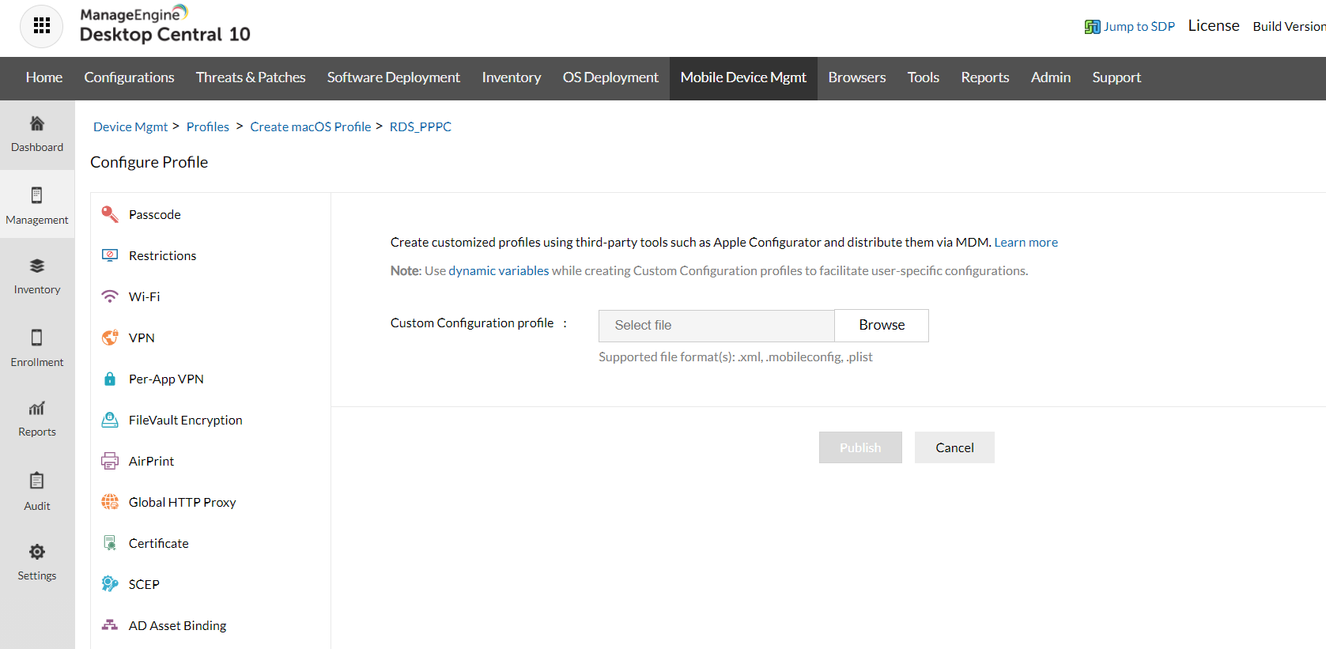Open the apps grid launcher icon
This screenshot has height=649, width=1326.
tap(42, 26)
